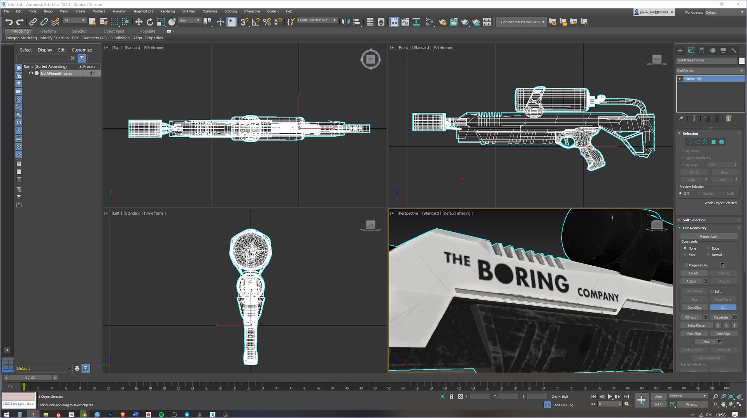Select Element sub-object level icon
The height and width of the screenshot is (418, 747).
tap(722, 142)
